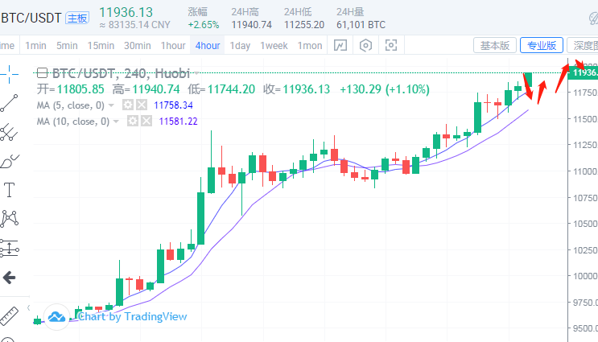Switch to the 1day timeframe
Image resolution: width=598 pixels, height=342 pixels.
(240, 46)
